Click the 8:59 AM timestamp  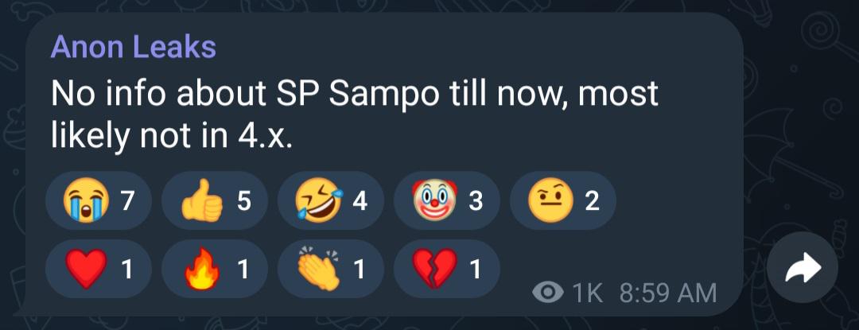668,294
